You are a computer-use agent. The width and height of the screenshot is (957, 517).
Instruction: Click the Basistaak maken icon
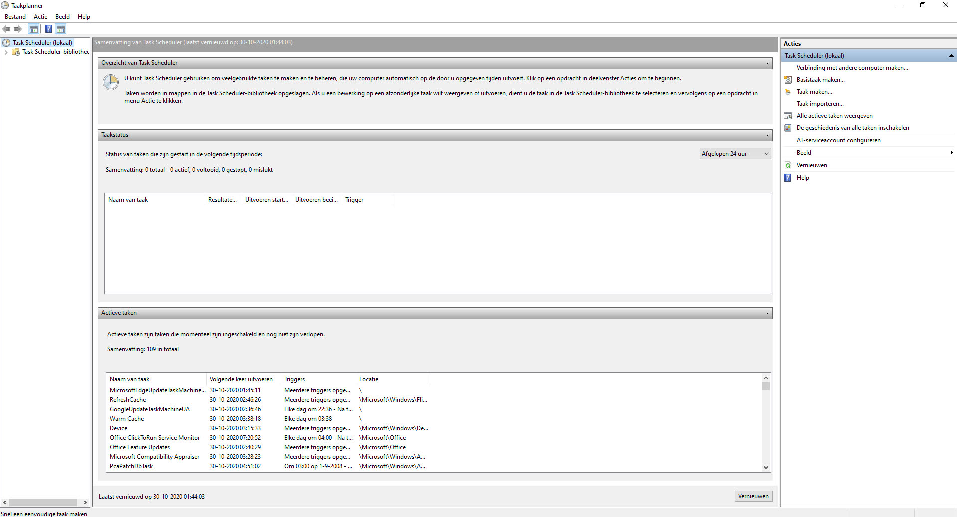click(x=788, y=80)
